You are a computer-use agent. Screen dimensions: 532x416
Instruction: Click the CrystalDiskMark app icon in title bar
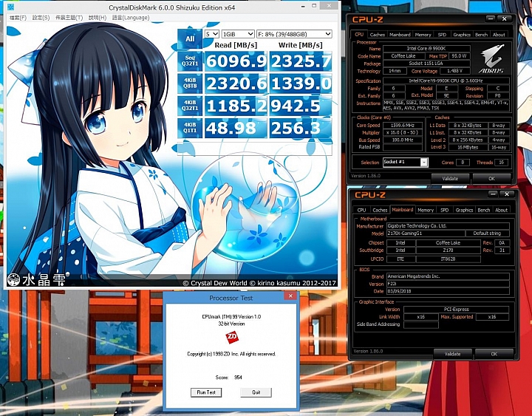click(10, 7)
